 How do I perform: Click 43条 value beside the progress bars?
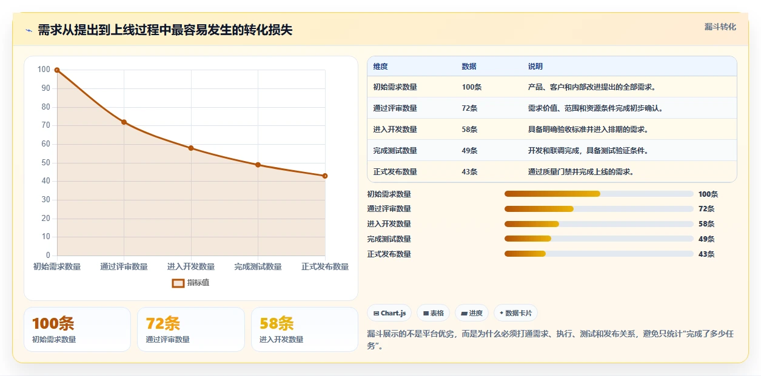pyautogui.click(x=706, y=254)
